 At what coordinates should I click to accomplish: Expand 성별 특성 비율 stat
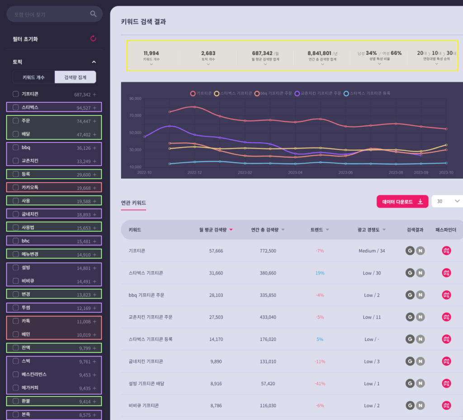[379, 64]
